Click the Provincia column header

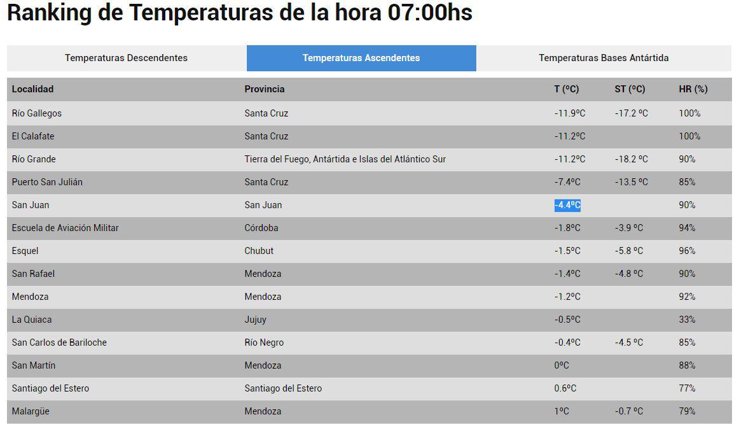pos(265,89)
